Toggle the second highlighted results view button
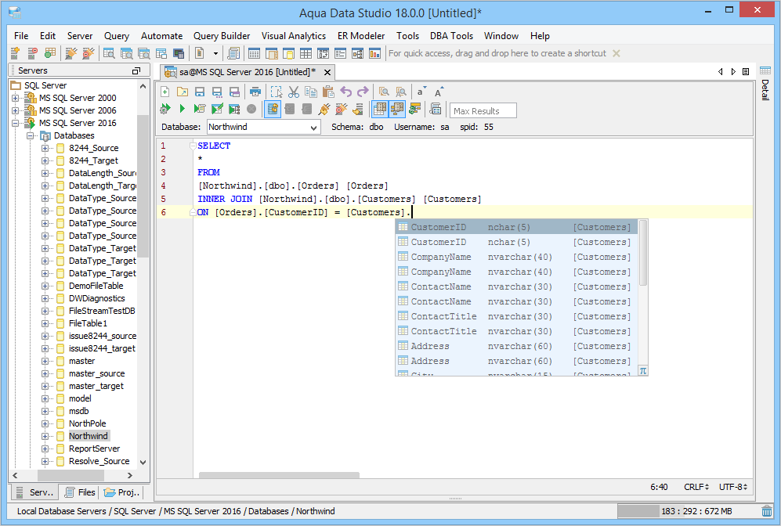781x526 pixels. pyautogui.click(x=397, y=109)
